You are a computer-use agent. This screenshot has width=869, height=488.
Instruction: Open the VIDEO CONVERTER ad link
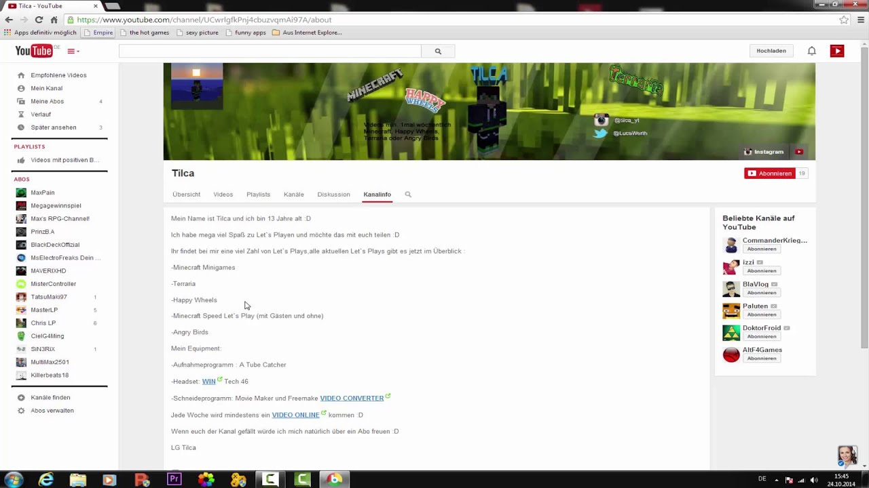click(352, 399)
